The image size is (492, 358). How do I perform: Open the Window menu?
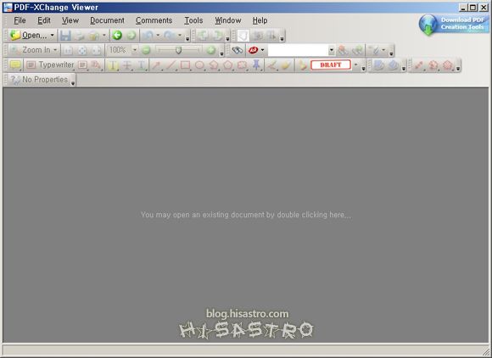pyautogui.click(x=228, y=20)
